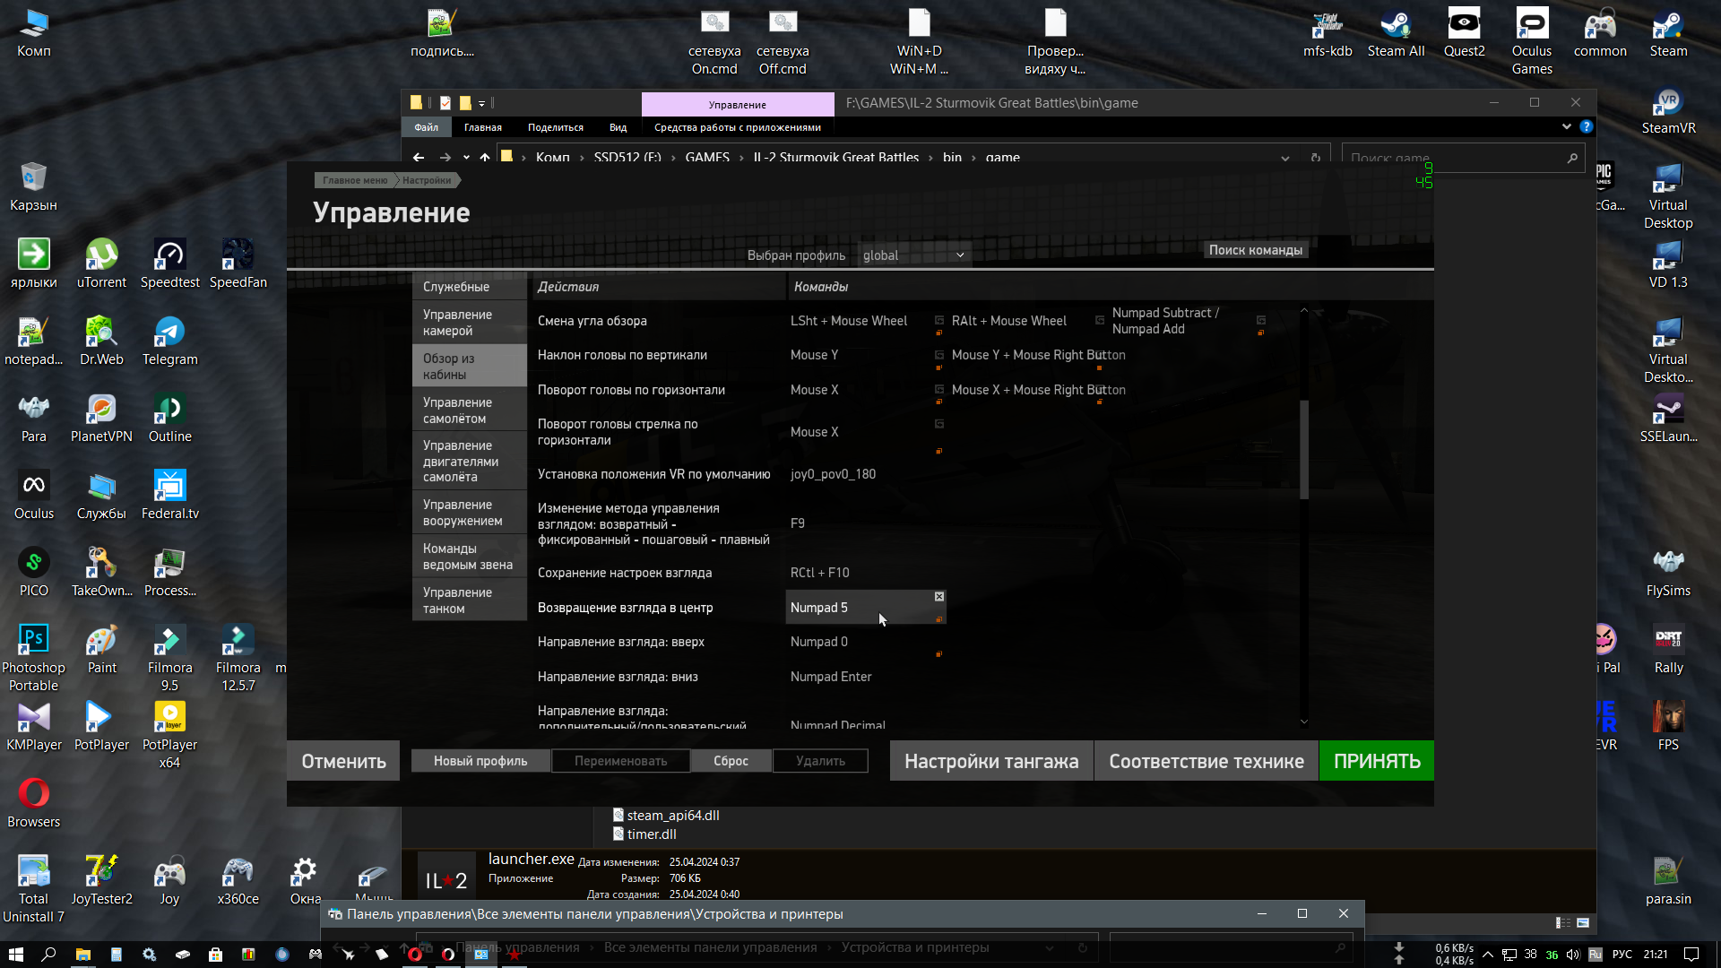
Task: Launch Dr.Web from the desktop
Action: pos(101,341)
